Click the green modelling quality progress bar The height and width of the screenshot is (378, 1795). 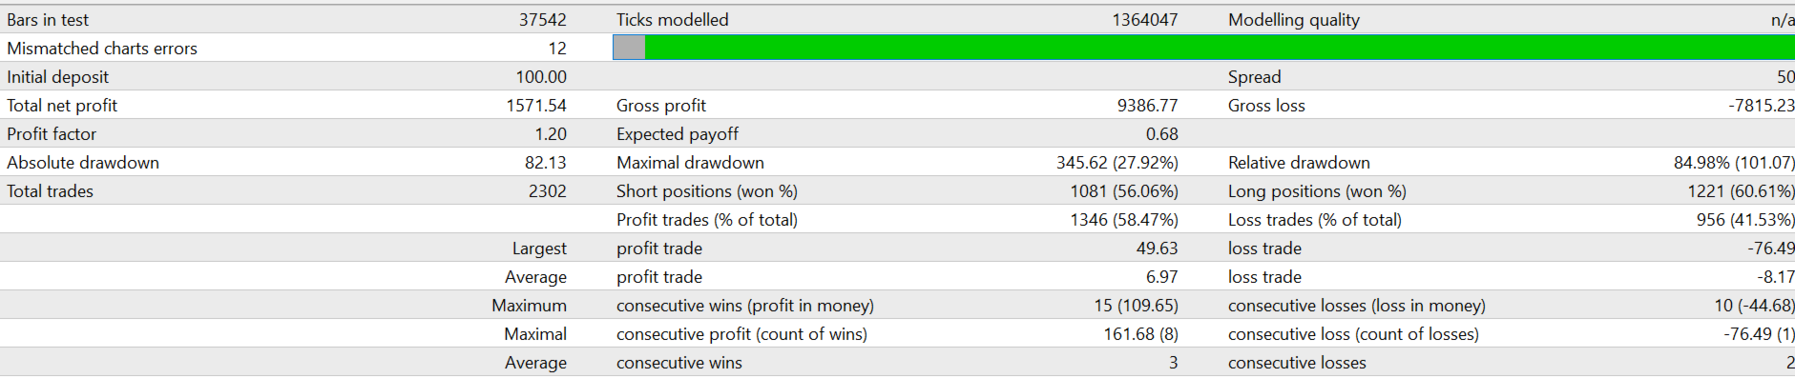click(x=1220, y=48)
